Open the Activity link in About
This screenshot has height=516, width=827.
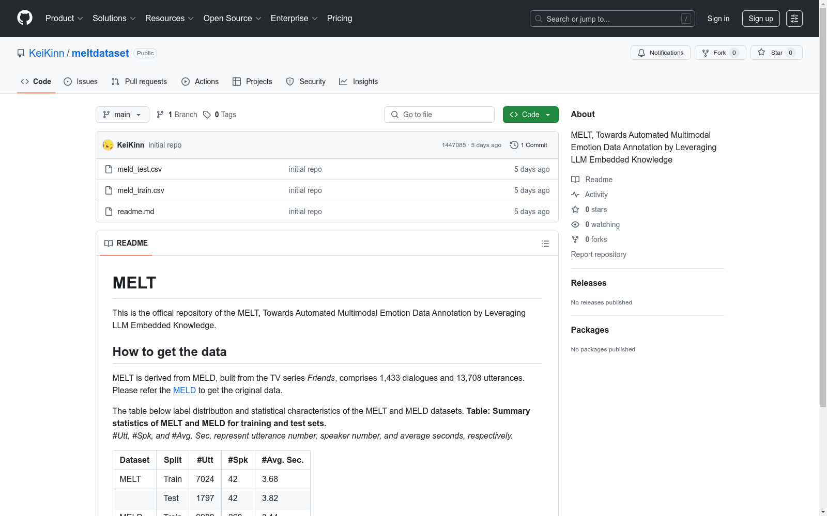[x=589, y=195]
